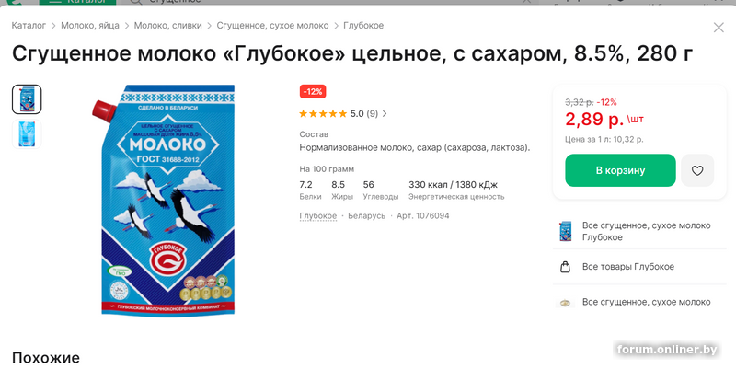Click the Глубокое brand link under nutrition
Image resolution: width=736 pixels, height=369 pixels.
pos(317,216)
